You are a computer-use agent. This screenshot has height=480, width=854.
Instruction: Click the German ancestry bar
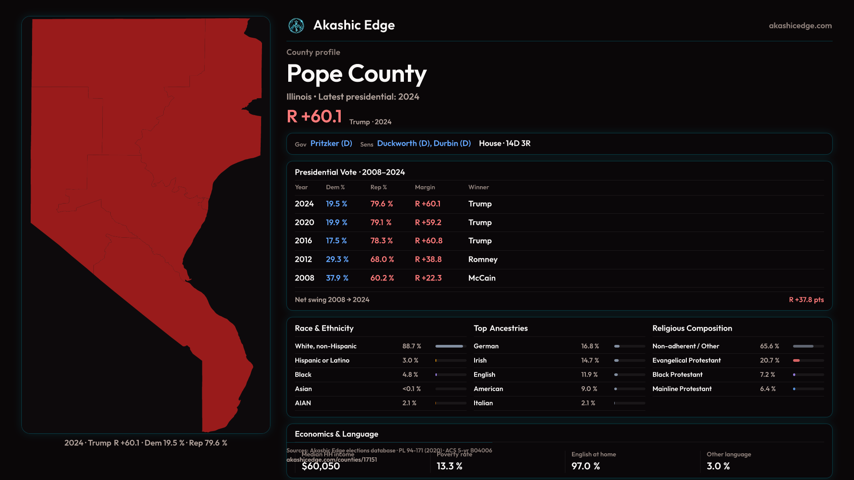pos(629,346)
